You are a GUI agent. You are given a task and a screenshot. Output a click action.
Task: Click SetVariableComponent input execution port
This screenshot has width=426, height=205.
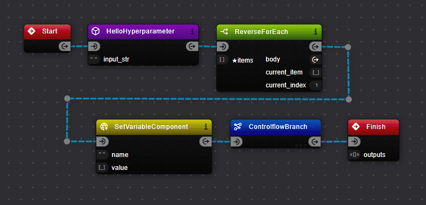[x=102, y=141]
